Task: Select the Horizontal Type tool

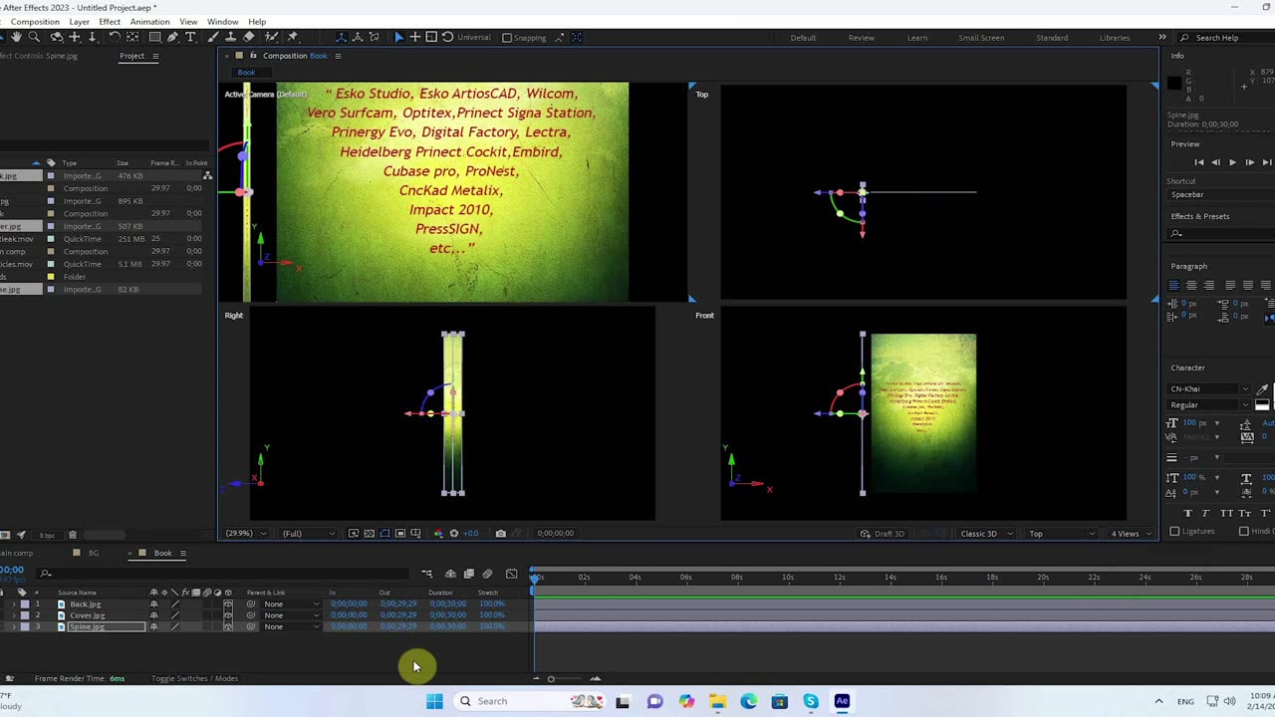Action: pos(190,37)
